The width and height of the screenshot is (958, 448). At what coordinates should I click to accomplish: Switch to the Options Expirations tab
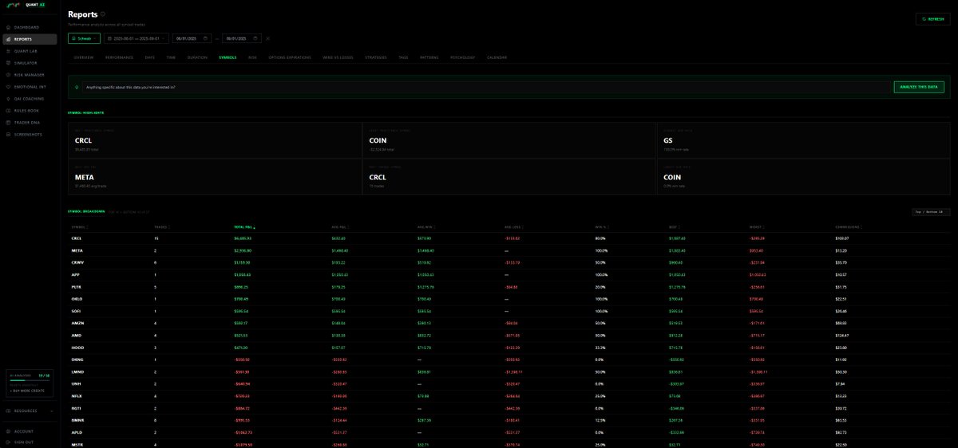pyautogui.click(x=290, y=57)
